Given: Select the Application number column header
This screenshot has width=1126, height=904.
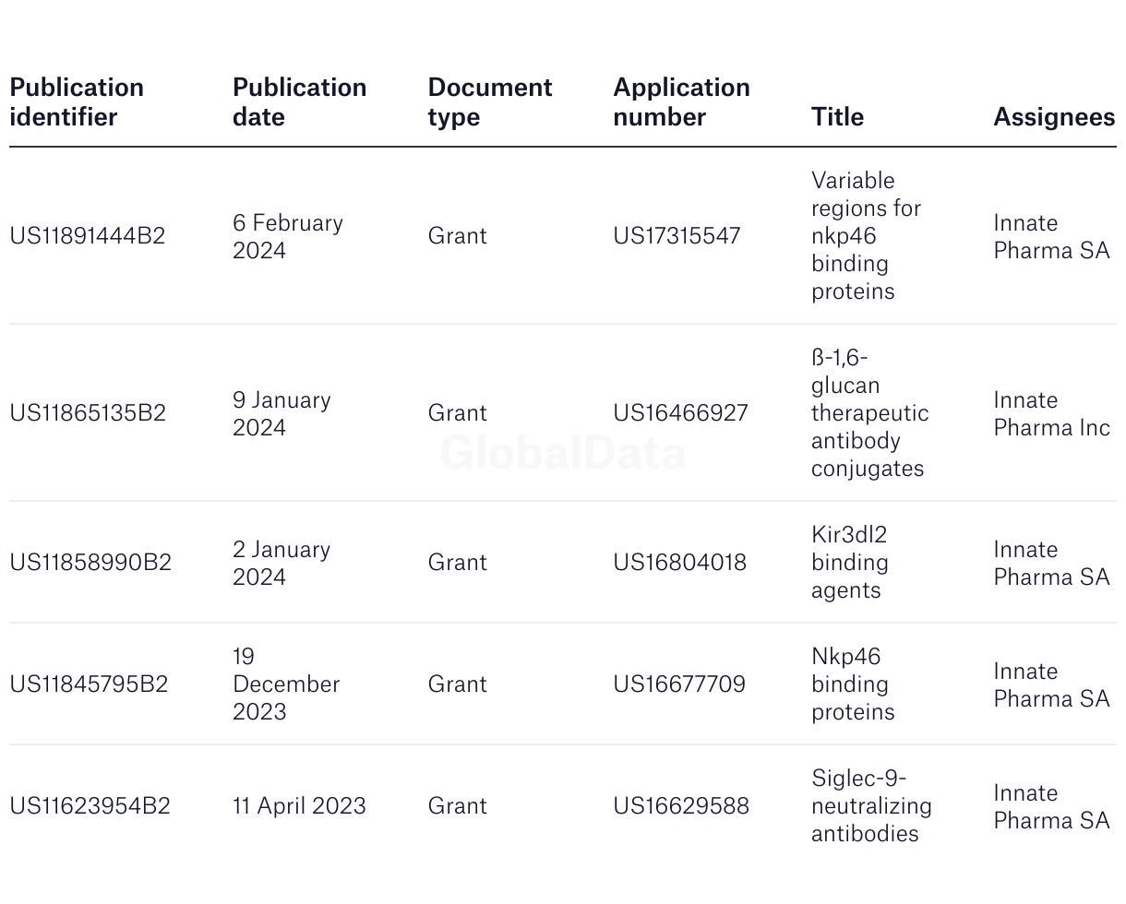Looking at the screenshot, I should (681, 102).
